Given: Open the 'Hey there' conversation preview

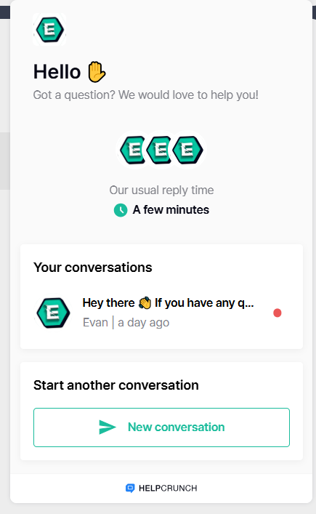Looking at the screenshot, I should (161, 313).
